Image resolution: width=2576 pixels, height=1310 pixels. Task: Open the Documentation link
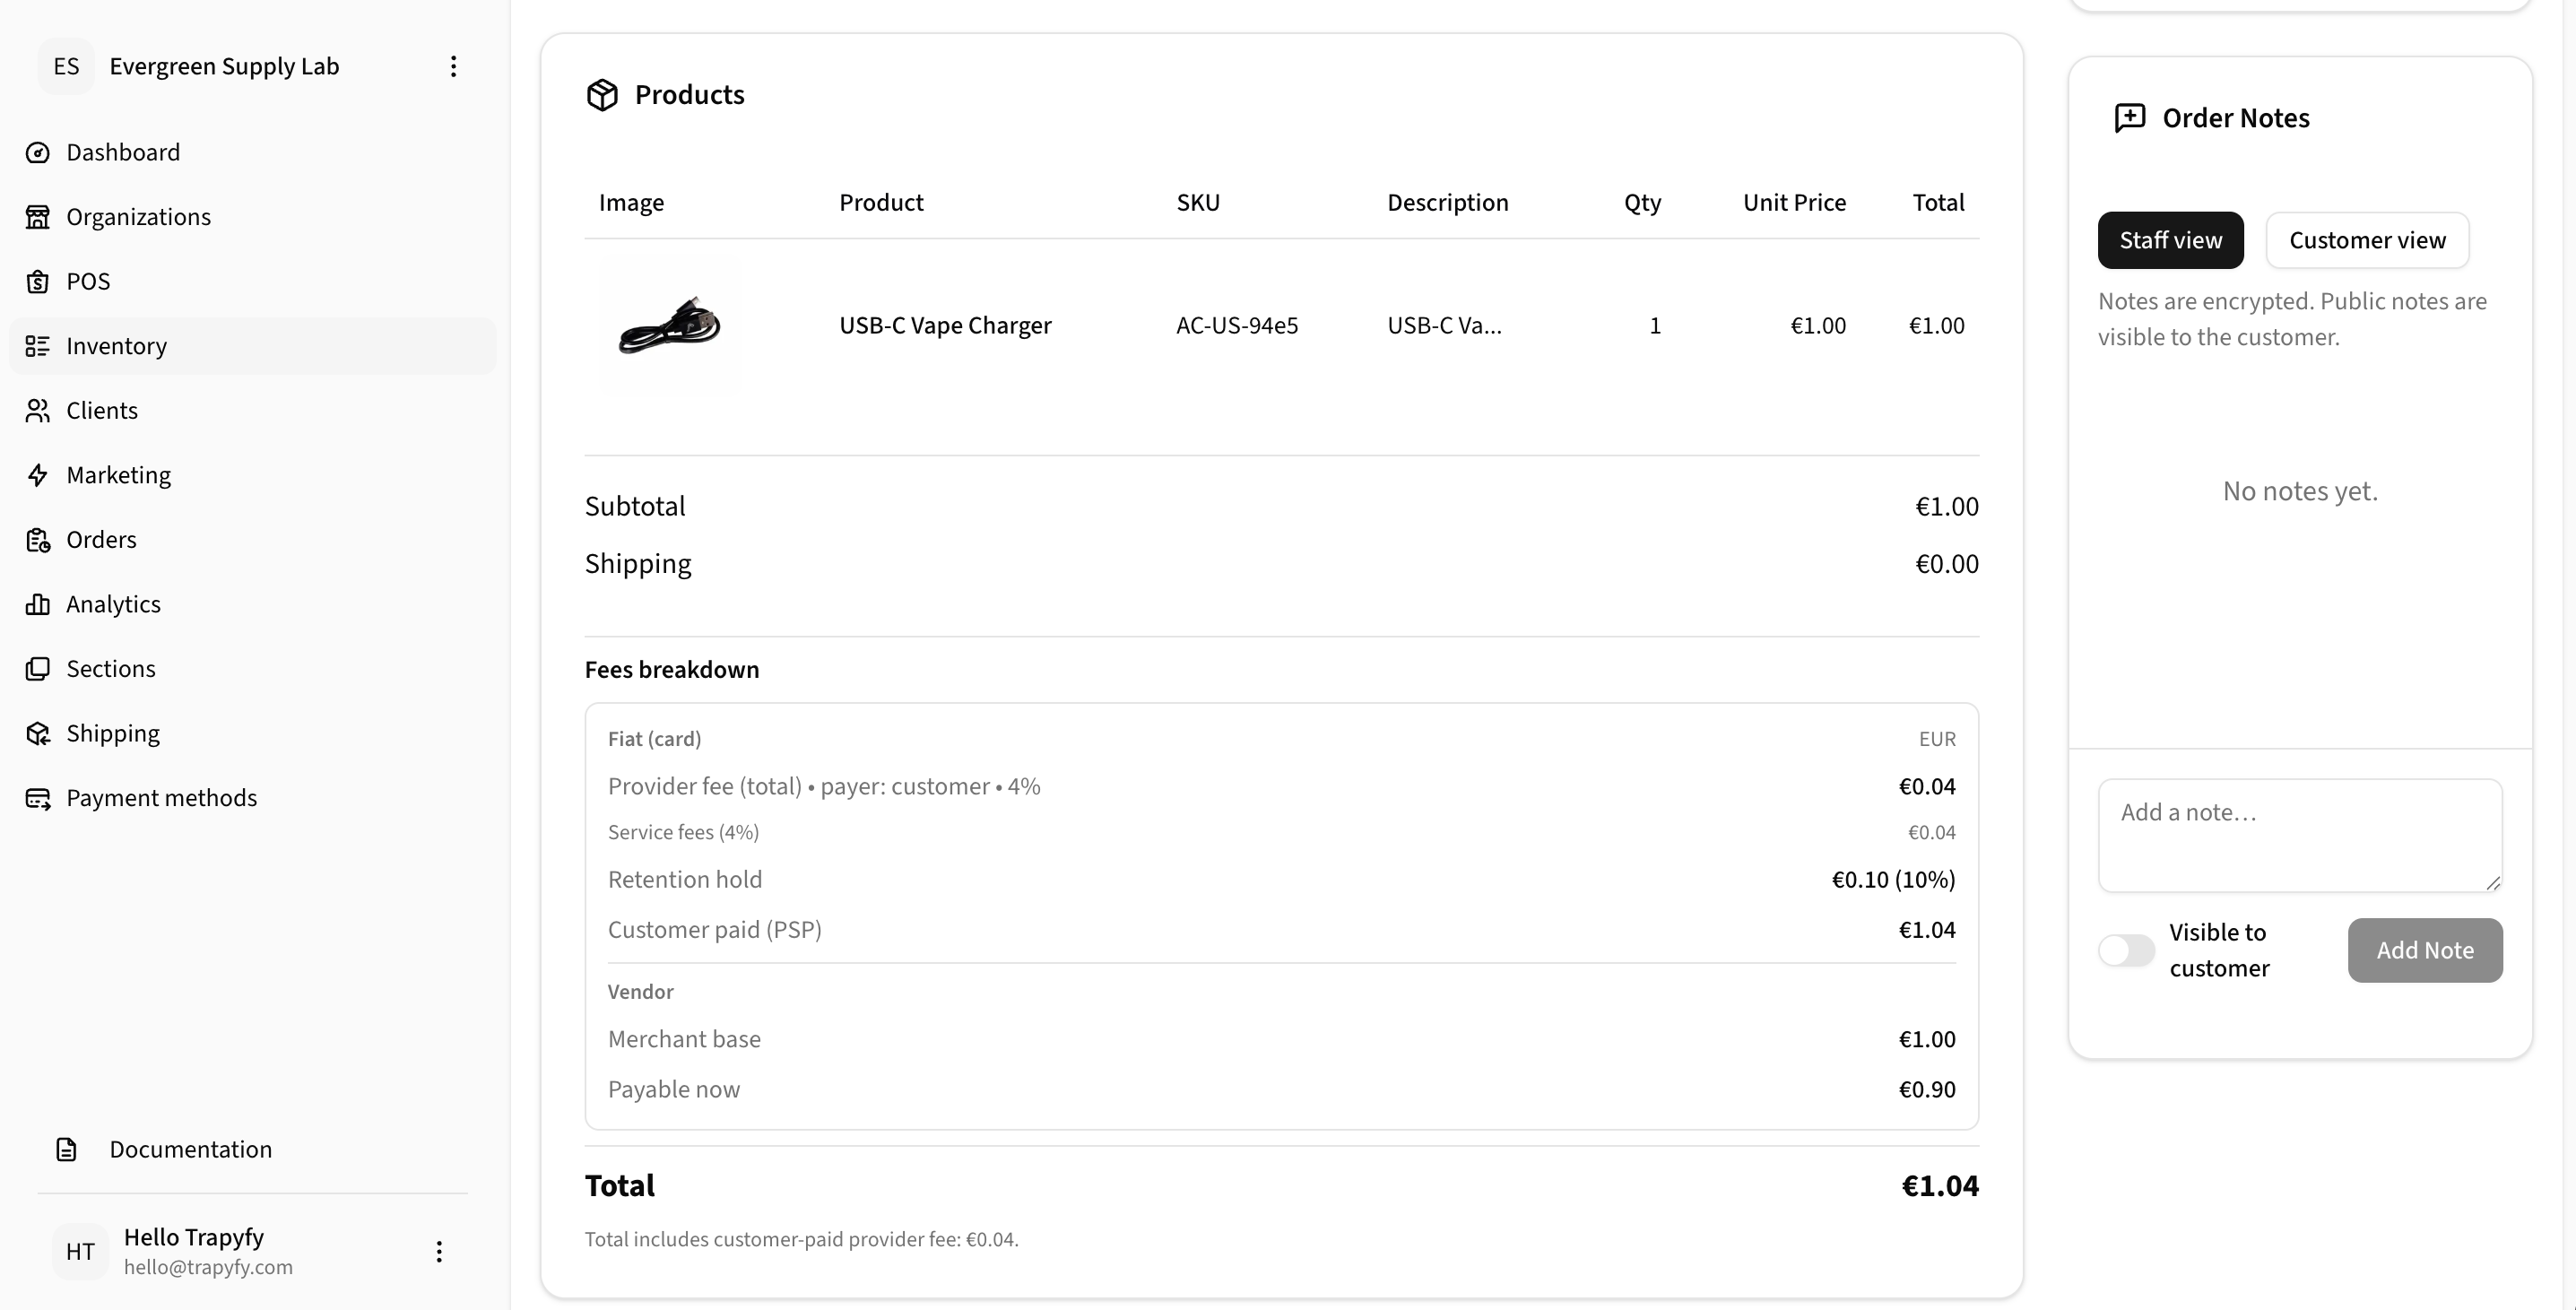point(190,1149)
